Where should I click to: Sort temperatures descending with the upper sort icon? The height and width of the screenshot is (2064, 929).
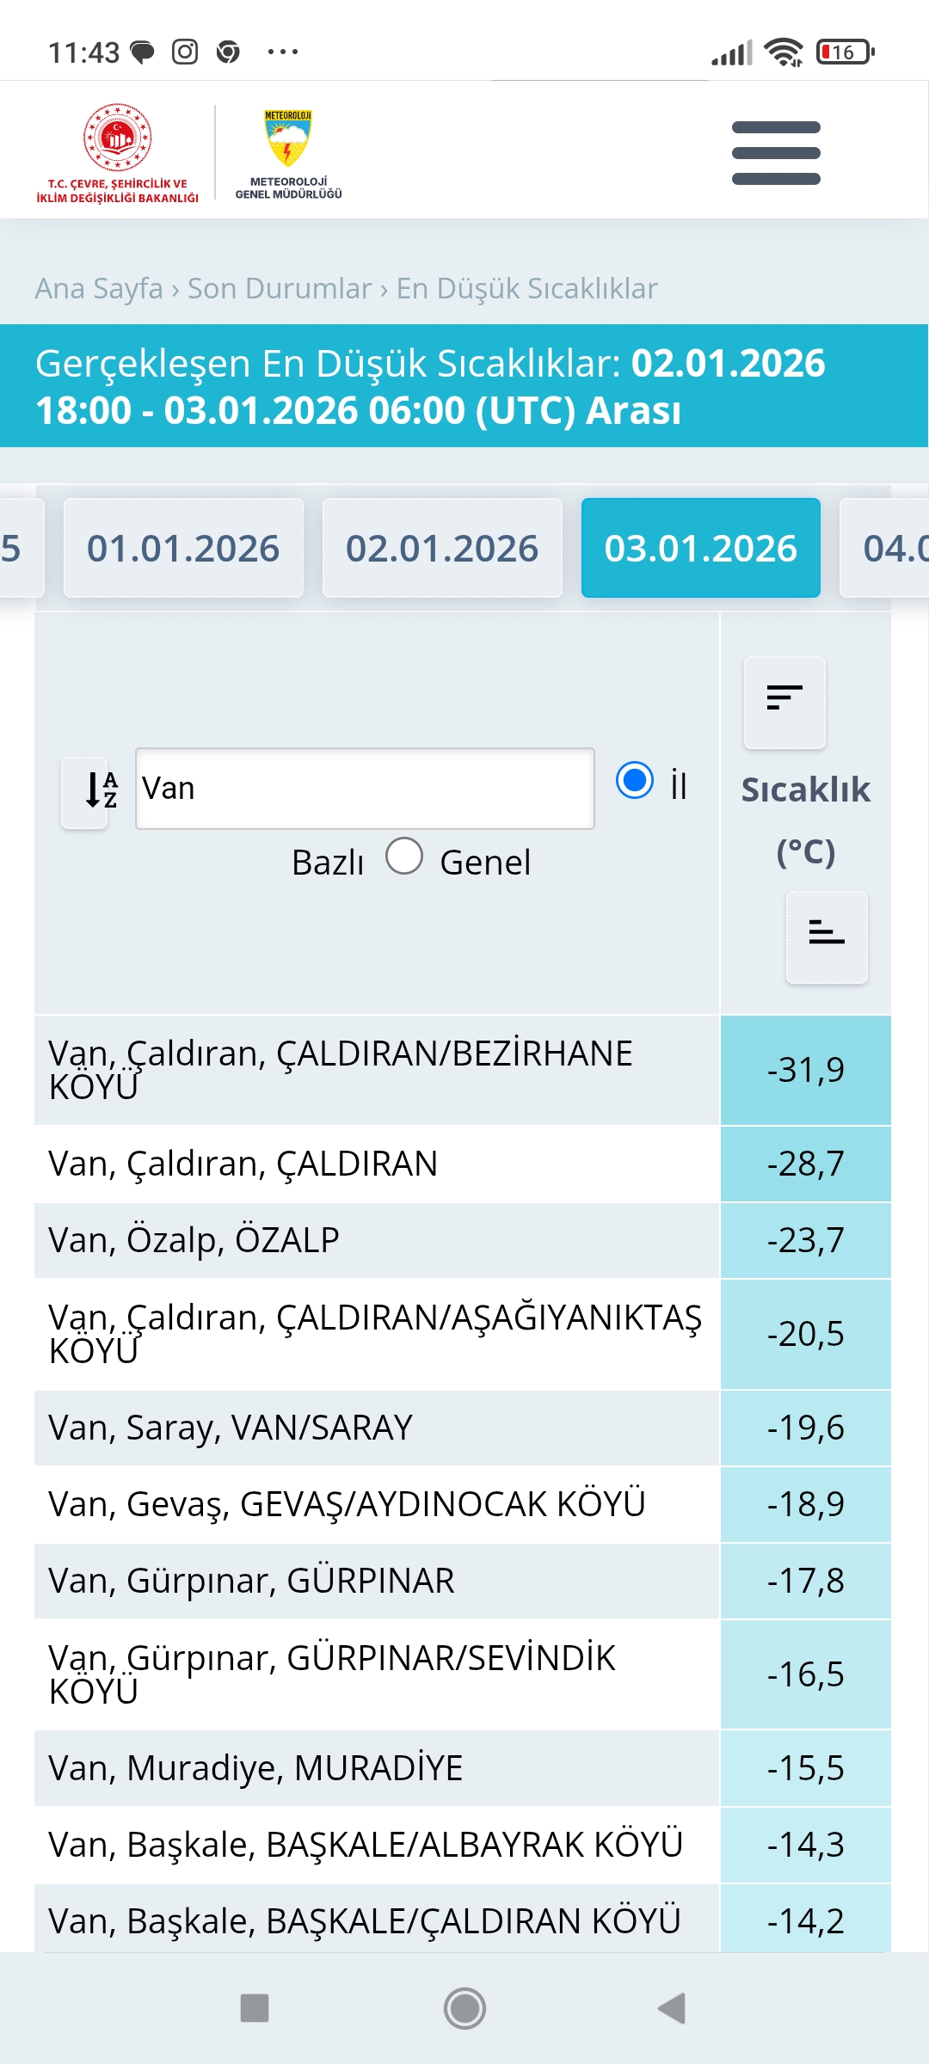click(x=784, y=701)
